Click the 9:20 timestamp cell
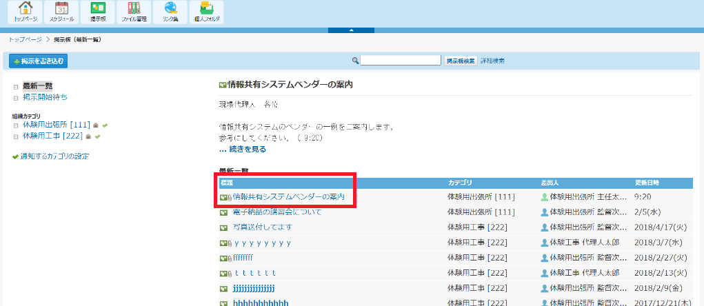This screenshot has height=306, width=704. [643, 197]
